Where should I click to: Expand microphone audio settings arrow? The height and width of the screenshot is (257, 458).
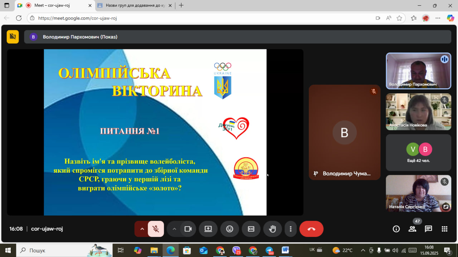(142, 229)
